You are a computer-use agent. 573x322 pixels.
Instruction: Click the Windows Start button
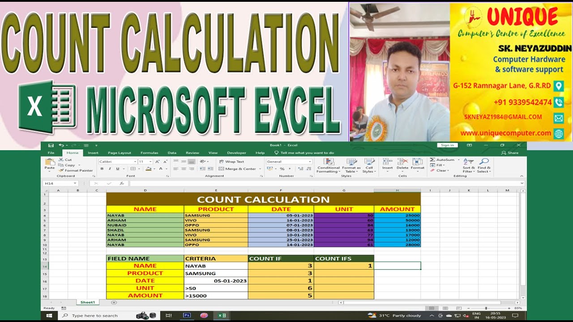(x=49, y=316)
